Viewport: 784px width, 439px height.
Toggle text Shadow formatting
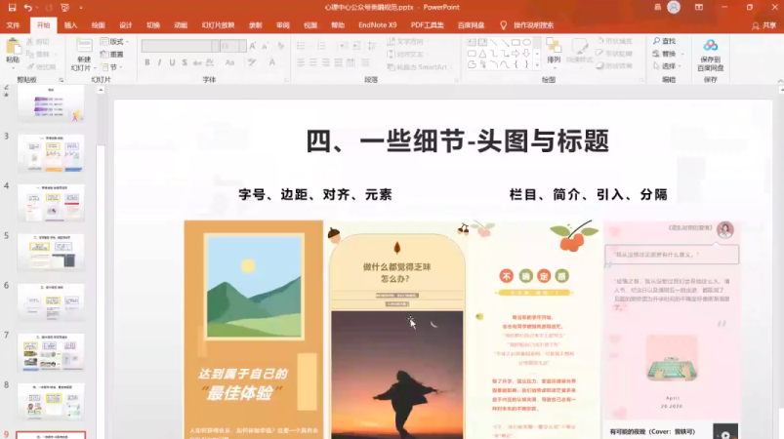pos(185,62)
